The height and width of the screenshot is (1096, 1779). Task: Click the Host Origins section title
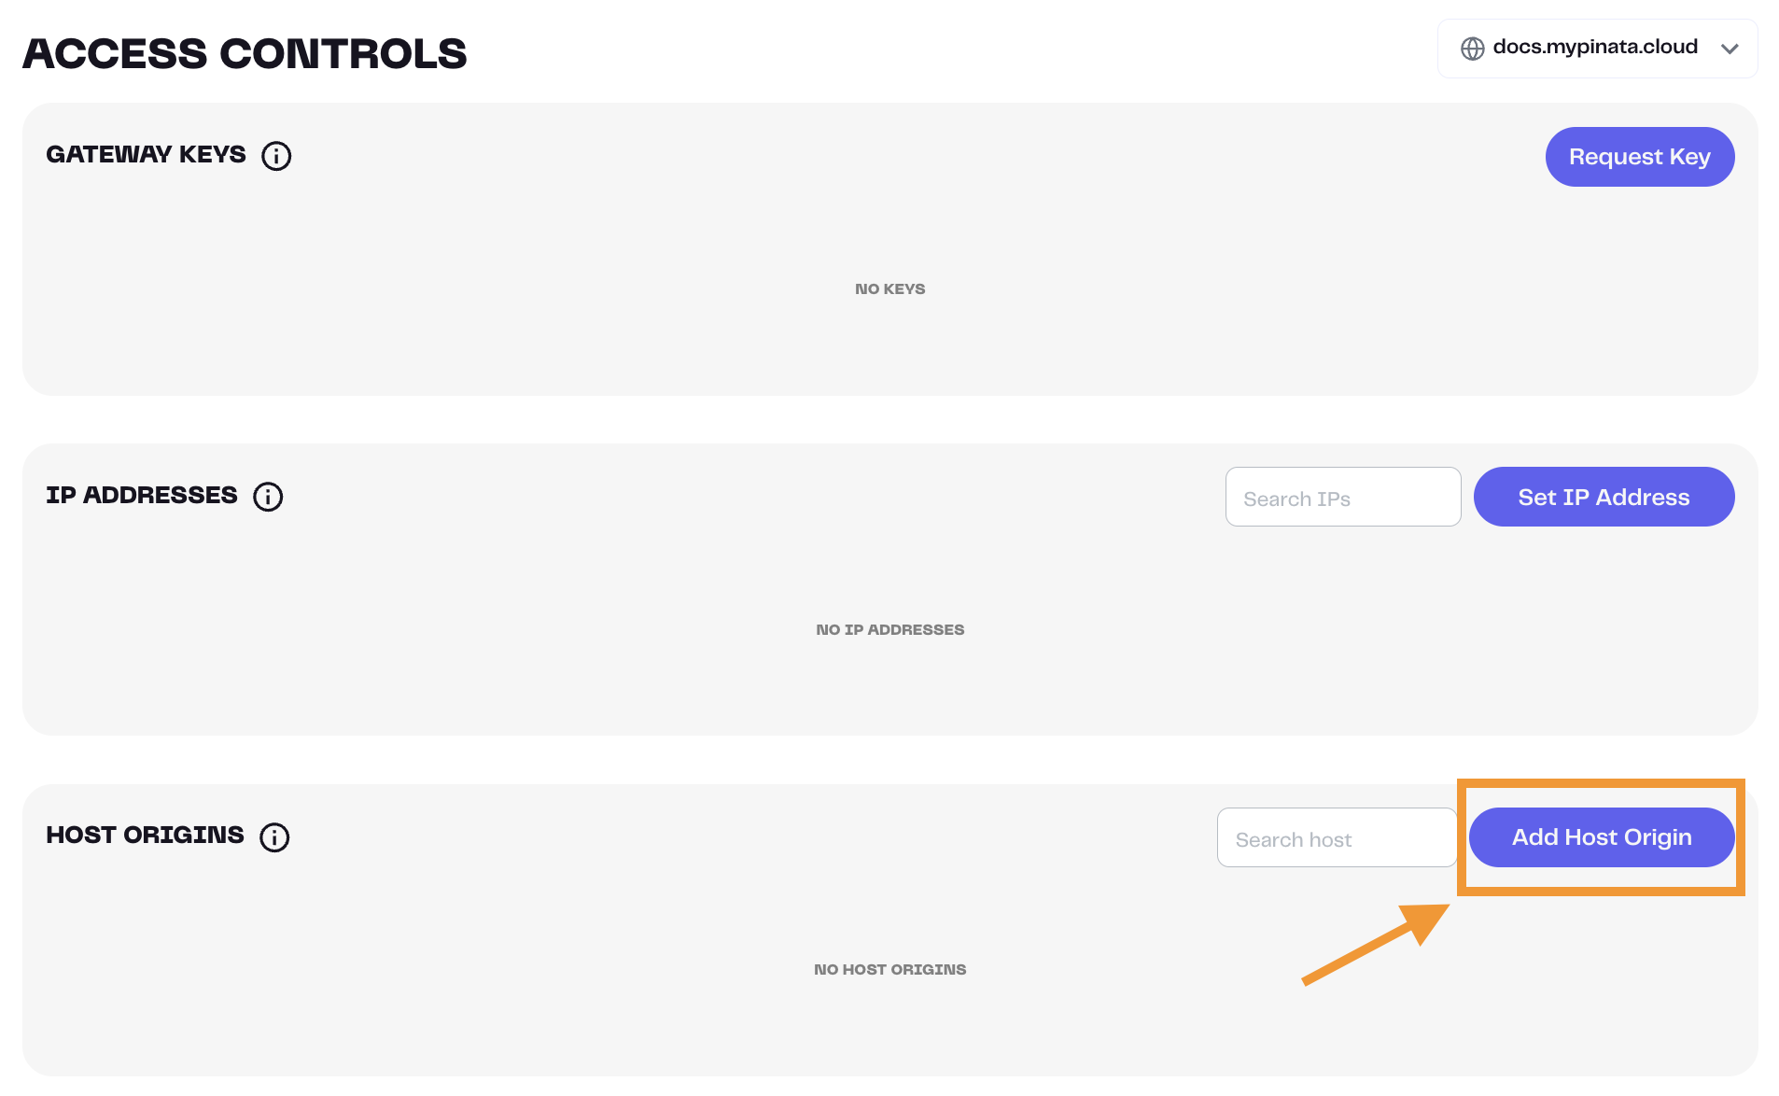pyautogui.click(x=146, y=836)
